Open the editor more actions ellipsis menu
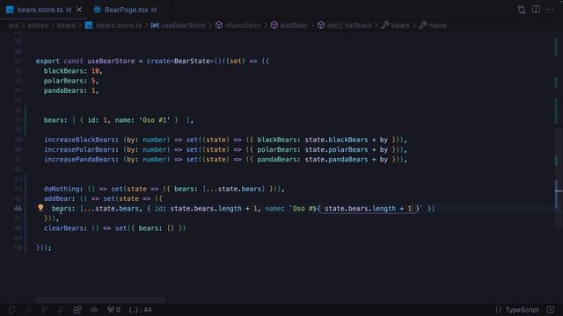Image resolution: width=563 pixels, height=316 pixels. click(550, 10)
